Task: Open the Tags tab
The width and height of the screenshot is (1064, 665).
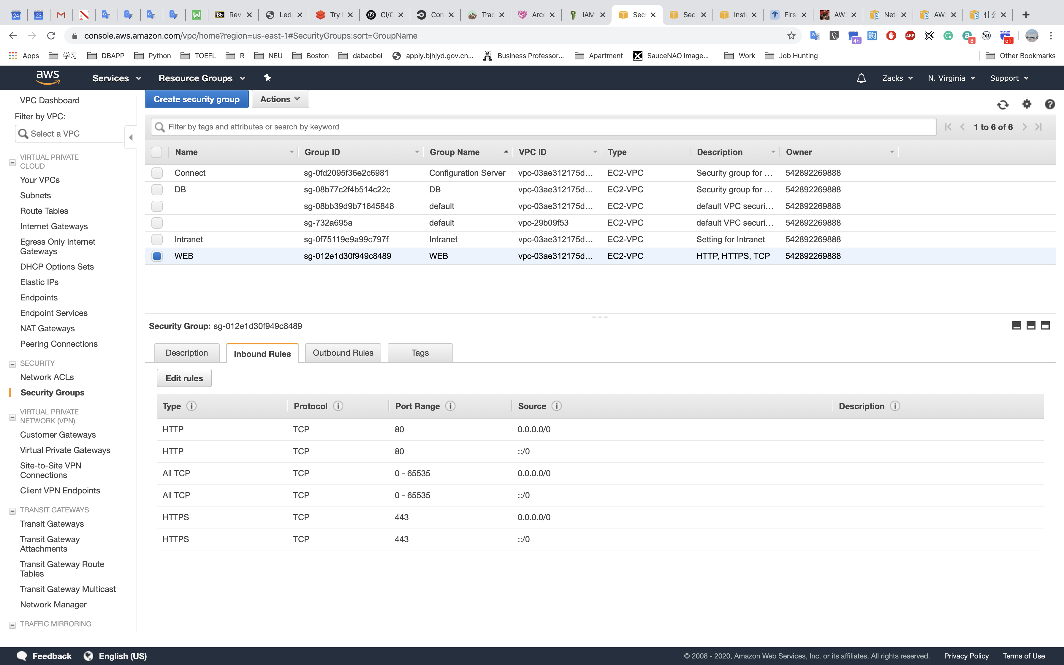Action: (420, 353)
